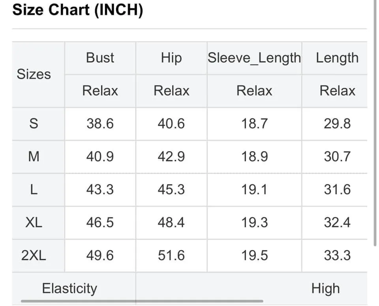Select the XL size row label

pyautogui.click(x=34, y=222)
